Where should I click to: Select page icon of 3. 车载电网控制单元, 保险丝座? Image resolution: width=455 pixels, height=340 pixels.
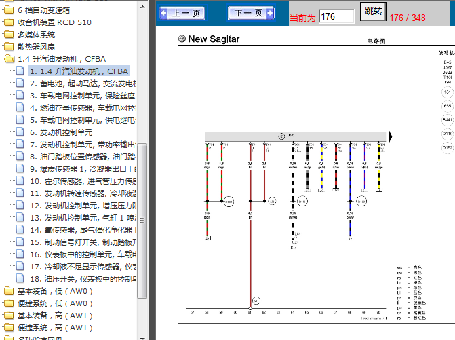pyautogui.click(x=20, y=95)
